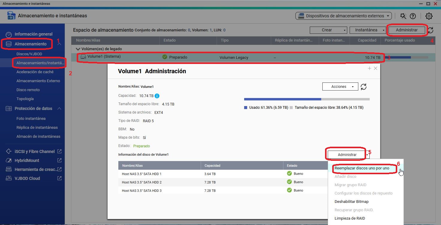This screenshot has width=441, height=225.
Task: Open HybridMount in the sidebar
Action: 27,160
